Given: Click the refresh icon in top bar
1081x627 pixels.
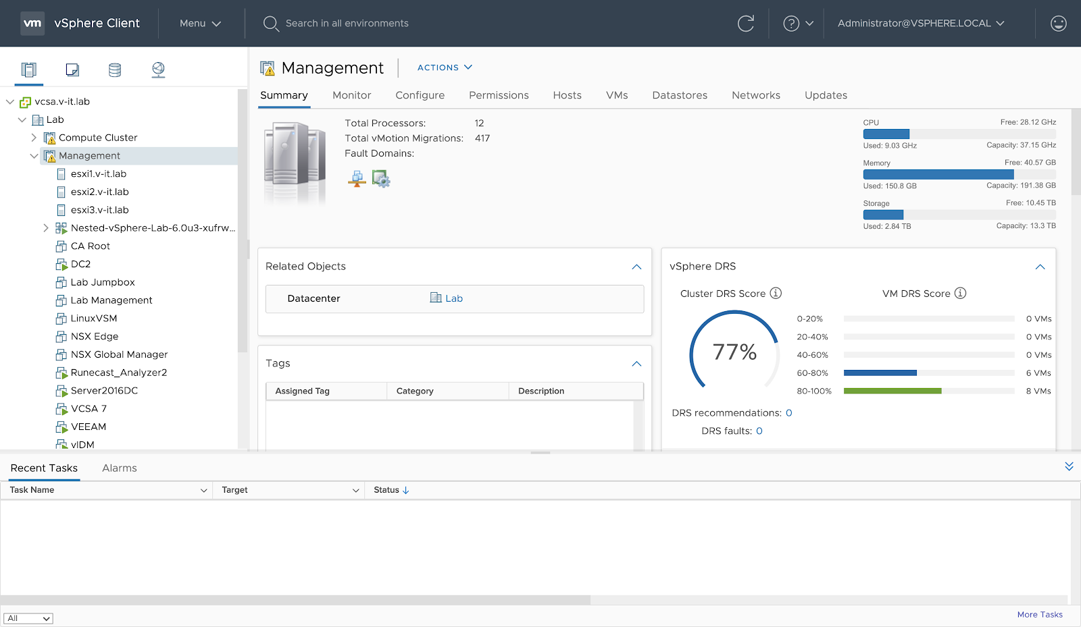Looking at the screenshot, I should [x=746, y=24].
